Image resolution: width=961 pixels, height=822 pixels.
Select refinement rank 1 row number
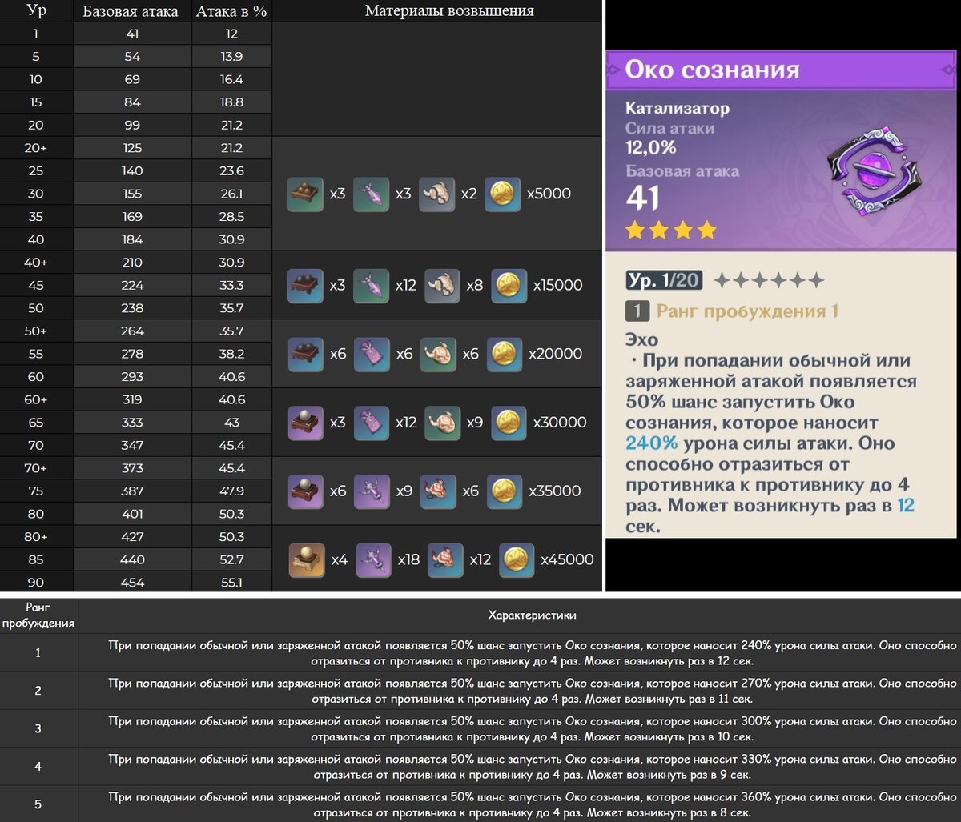point(38,653)
